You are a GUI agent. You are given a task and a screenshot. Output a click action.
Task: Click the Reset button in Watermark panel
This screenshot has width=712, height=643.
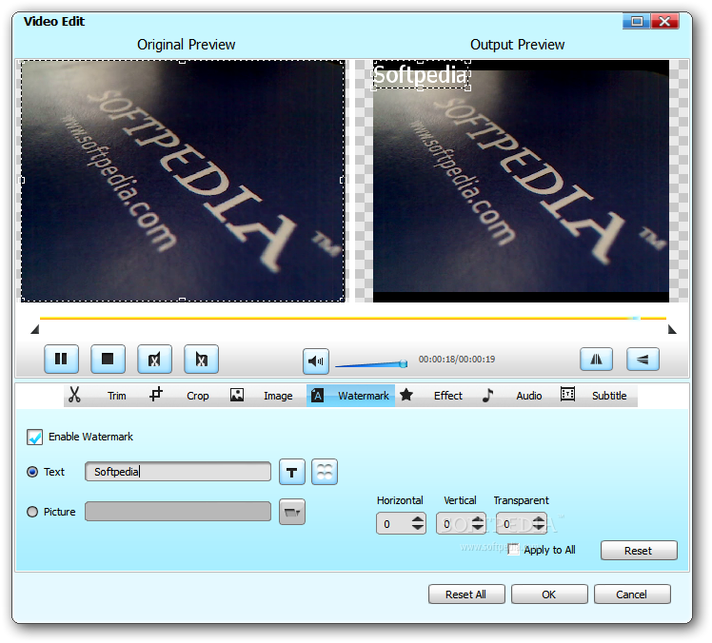639,551
